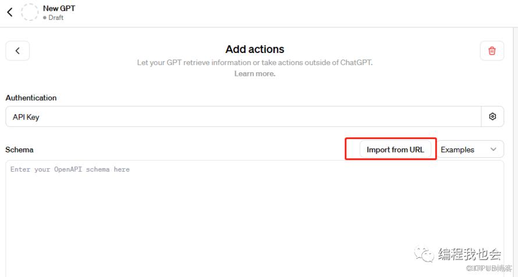Viewport: 518px width, 277px height.
Task: Click the Authentication section label
Action: pos(31,98)
